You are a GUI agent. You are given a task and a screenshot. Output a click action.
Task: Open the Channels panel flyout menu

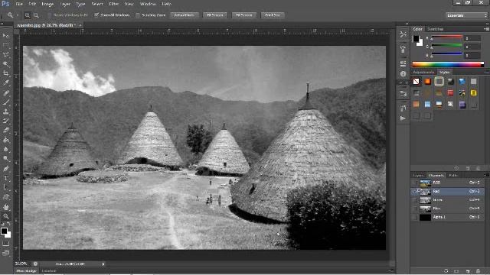[x=486, y=175]
